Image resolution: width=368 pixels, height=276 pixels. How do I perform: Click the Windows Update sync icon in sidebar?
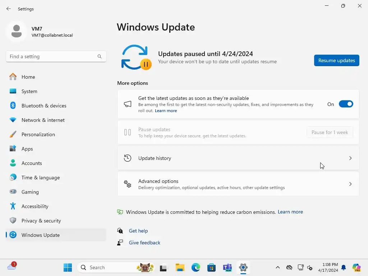(x=13, y=235)
